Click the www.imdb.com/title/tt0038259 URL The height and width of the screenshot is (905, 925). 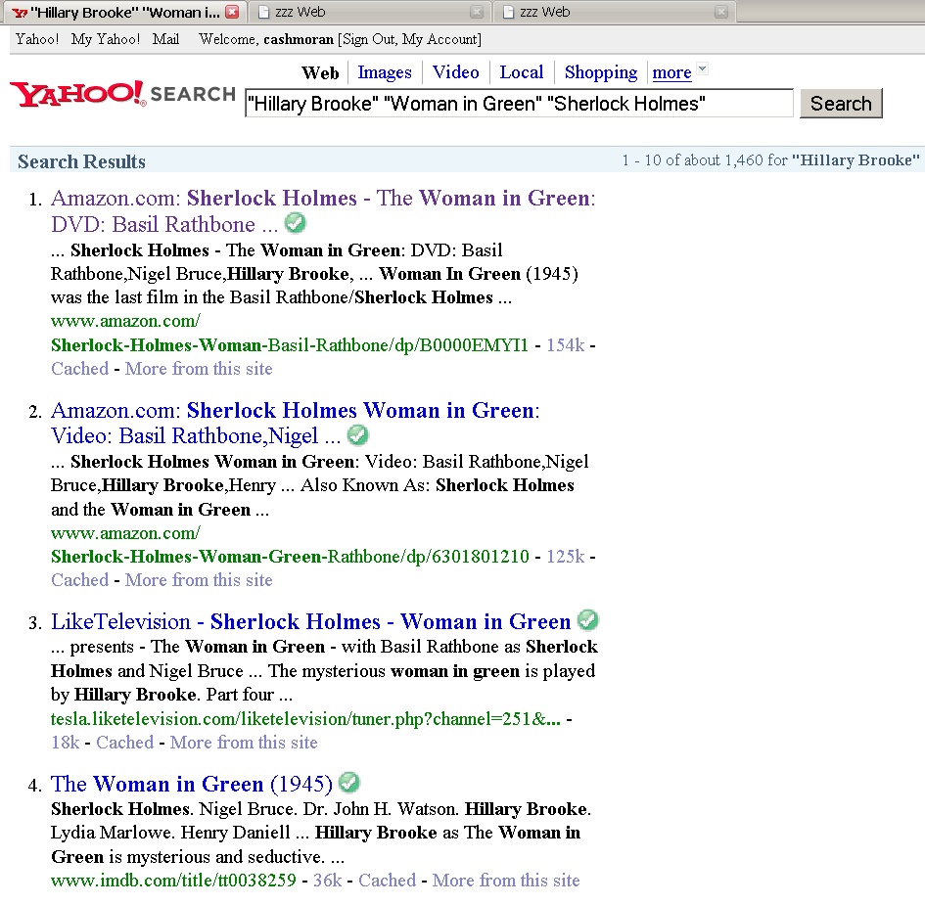[x=173, y=881]
